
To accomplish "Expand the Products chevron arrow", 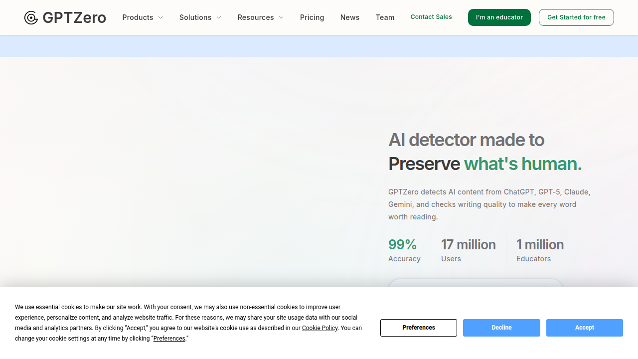I will [x=160, y=17].
